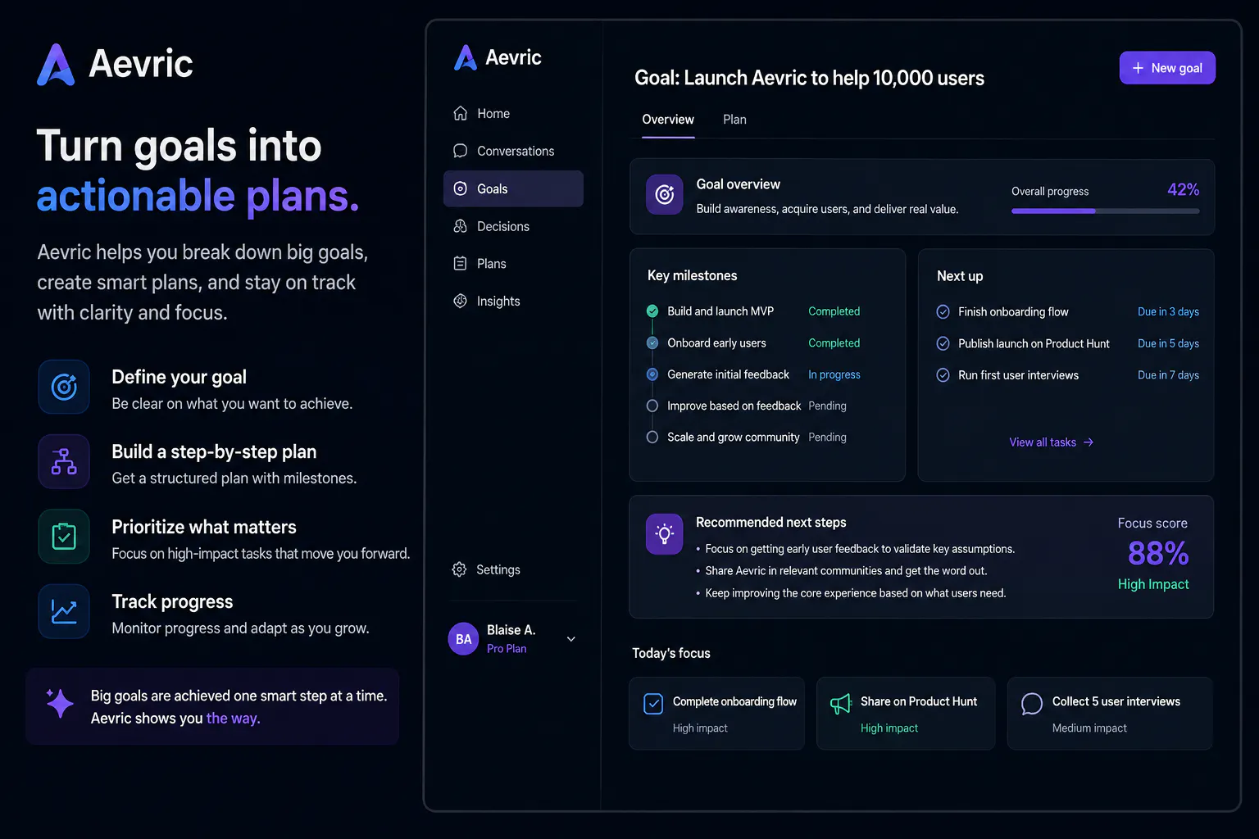The width and height of the screenshot is (1259, 839).
Task: Open Insights in the sidebar
Action: click(x=513, y=302)
